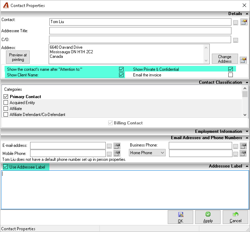250x232 pixels.
Task: Click ellipsis button next to E-mail-address field
Action: 109,146
